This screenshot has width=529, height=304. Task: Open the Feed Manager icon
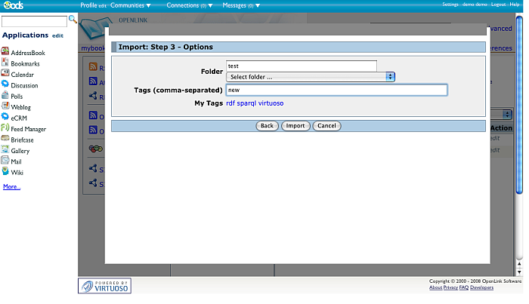pos(5,128)
